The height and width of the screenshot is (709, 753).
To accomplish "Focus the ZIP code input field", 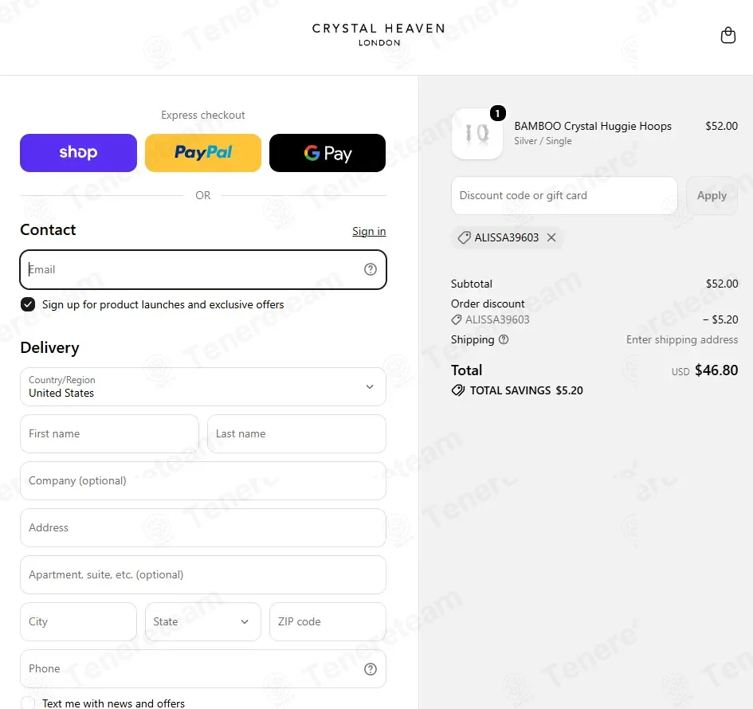I will point(327,621).
